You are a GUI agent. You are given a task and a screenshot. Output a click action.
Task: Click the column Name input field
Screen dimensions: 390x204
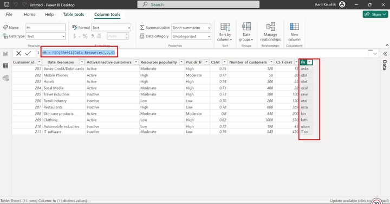click(x=45, y=28)
